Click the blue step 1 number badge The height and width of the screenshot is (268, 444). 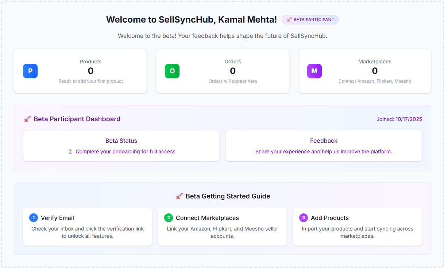point(34,218)
